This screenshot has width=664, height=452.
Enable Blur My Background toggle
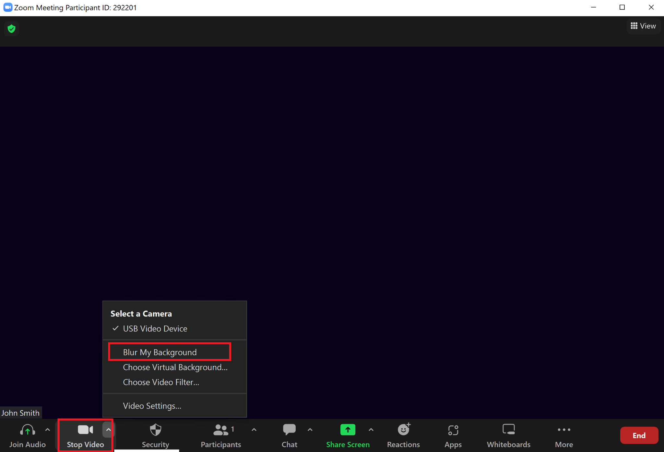point(159,351)
